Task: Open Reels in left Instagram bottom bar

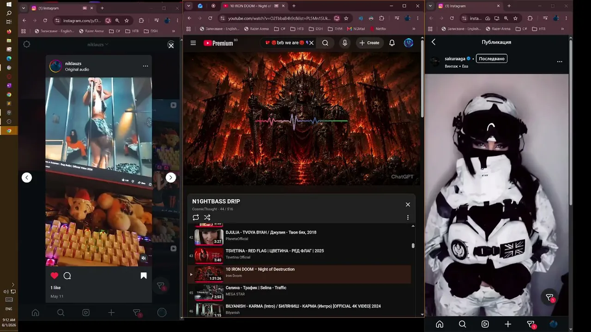Action: pos(86,313)
